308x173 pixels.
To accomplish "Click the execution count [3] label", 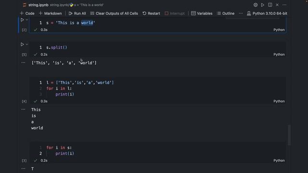I will point(24,161).
